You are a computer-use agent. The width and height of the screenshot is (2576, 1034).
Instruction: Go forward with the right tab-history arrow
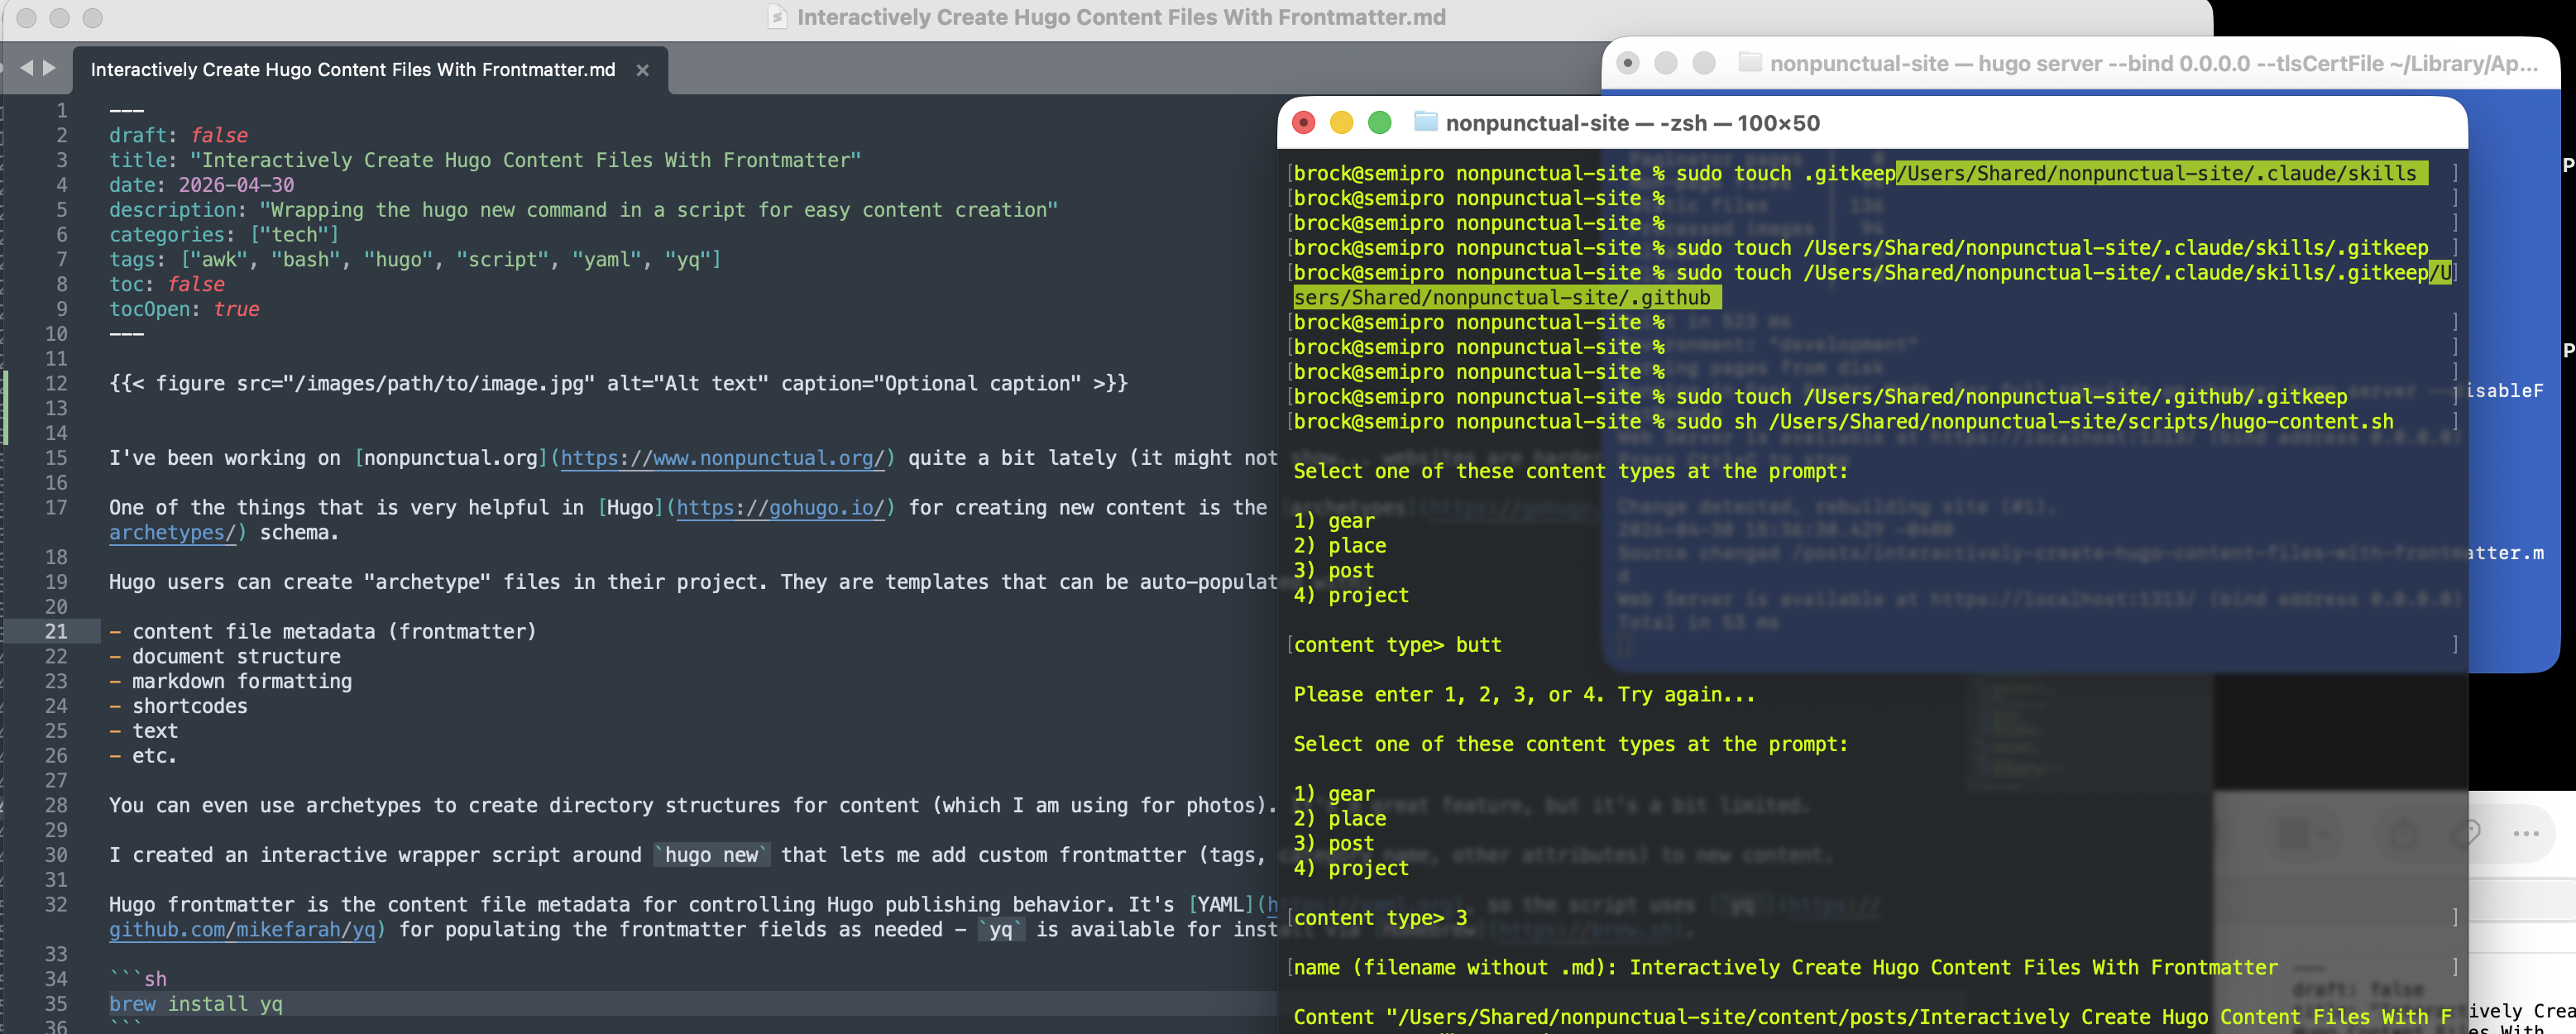(49, 68)
